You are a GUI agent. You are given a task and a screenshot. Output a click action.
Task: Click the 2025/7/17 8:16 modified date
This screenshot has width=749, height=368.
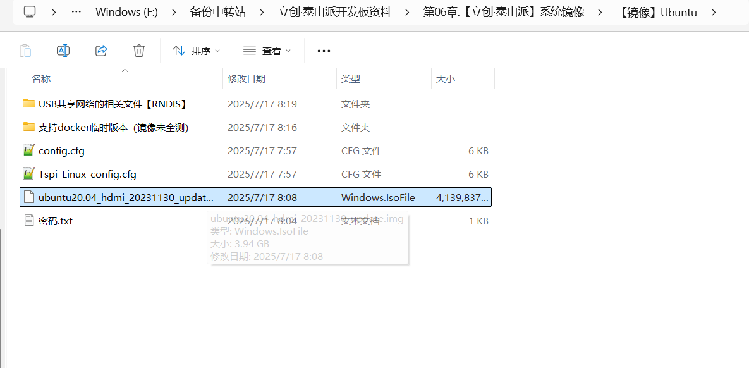(x=262, y=127)
